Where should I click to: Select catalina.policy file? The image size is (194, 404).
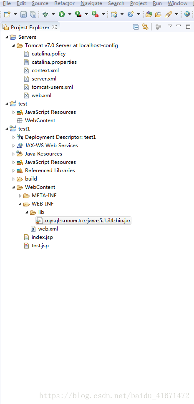click(x=48, y=54)
